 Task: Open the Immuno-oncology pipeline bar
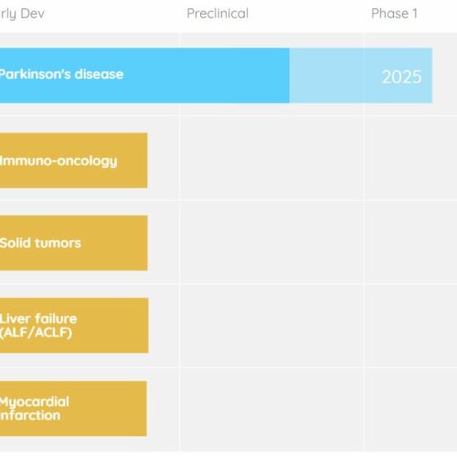coord(74,161)
